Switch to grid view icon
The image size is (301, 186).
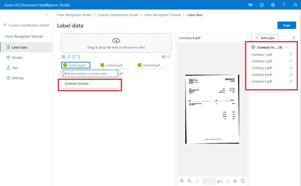click(x=169, y=57)
